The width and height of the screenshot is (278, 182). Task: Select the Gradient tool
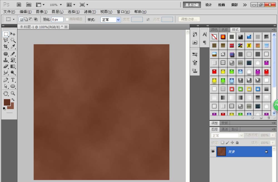13,66
